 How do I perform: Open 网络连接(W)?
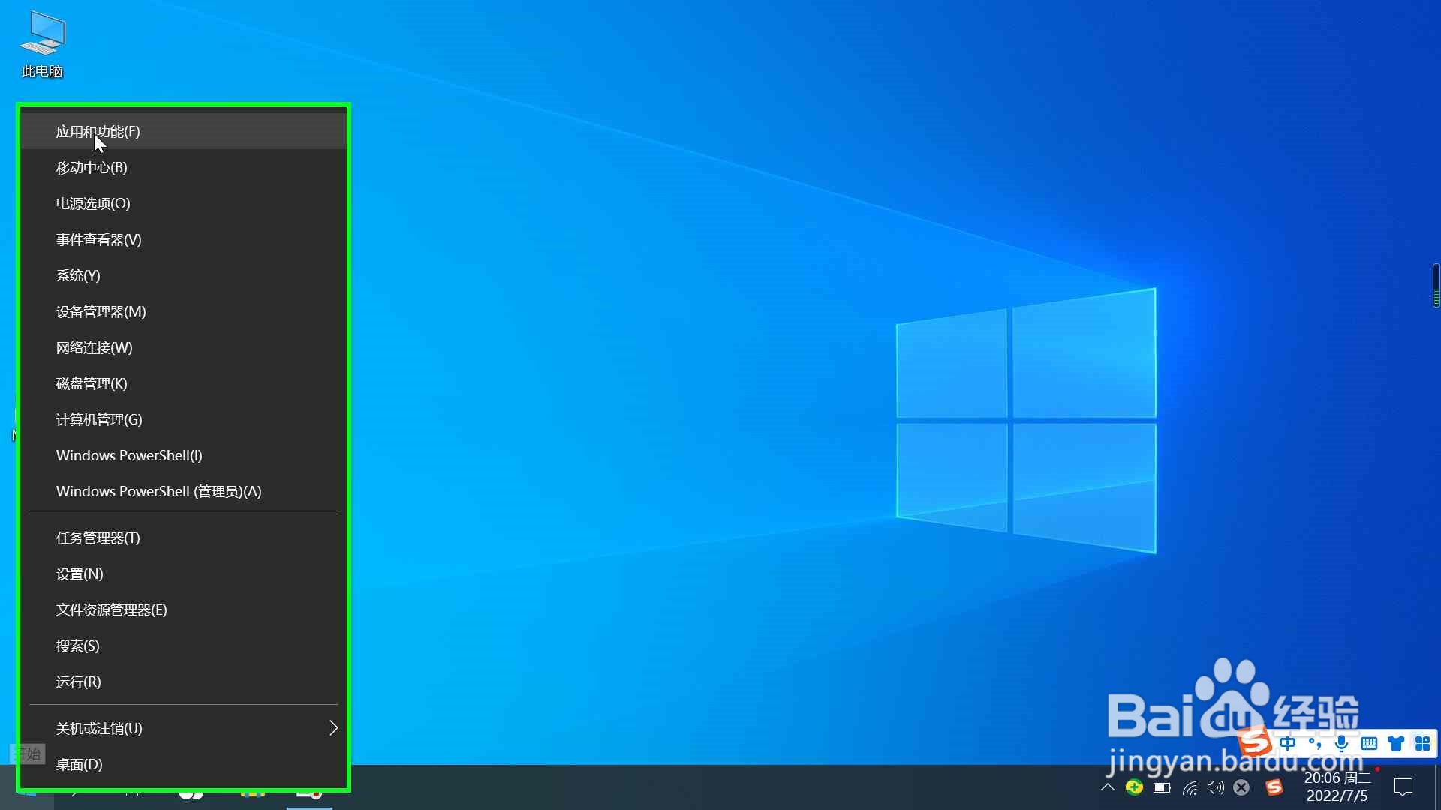(x=184, y=348)
